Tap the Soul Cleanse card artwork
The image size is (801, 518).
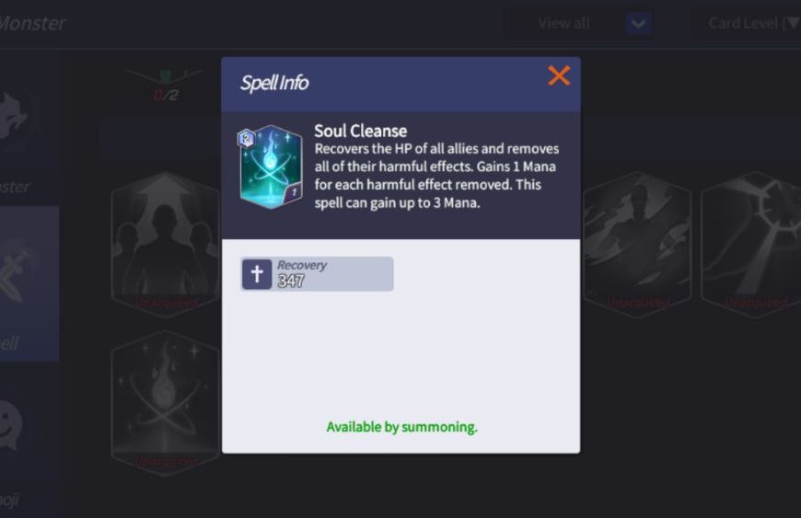coord(272,167)
